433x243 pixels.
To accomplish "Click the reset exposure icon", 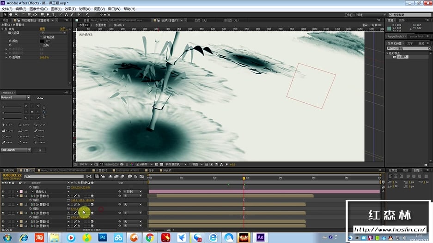I will click(227, 165).
